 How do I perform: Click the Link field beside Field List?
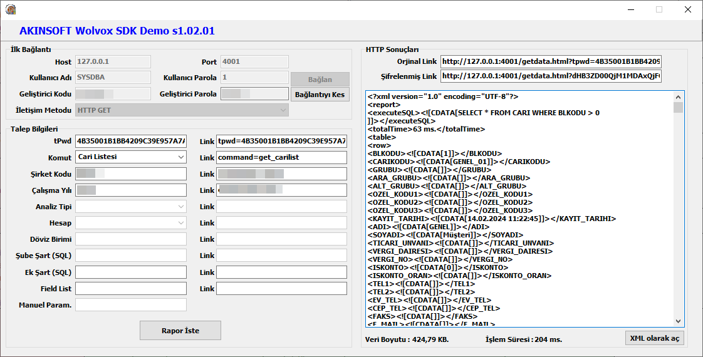pyautogui.click(x=281, y=289)
